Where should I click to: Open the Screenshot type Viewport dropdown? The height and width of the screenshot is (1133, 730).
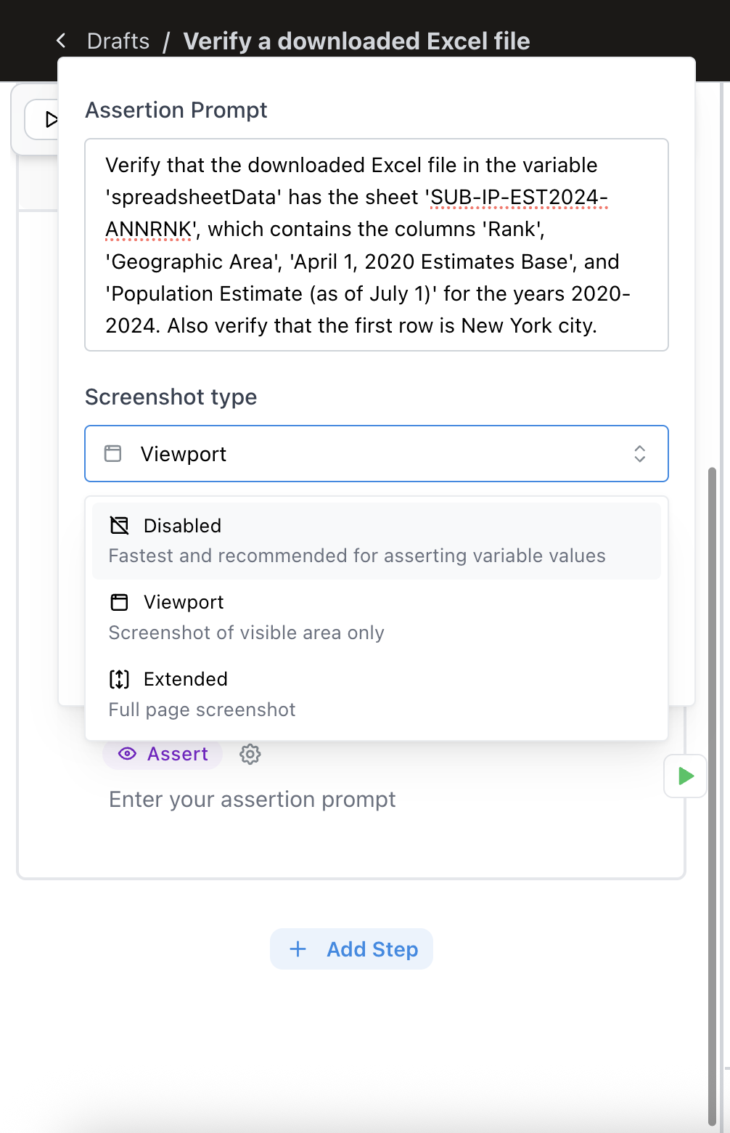(x=377, y=454)
